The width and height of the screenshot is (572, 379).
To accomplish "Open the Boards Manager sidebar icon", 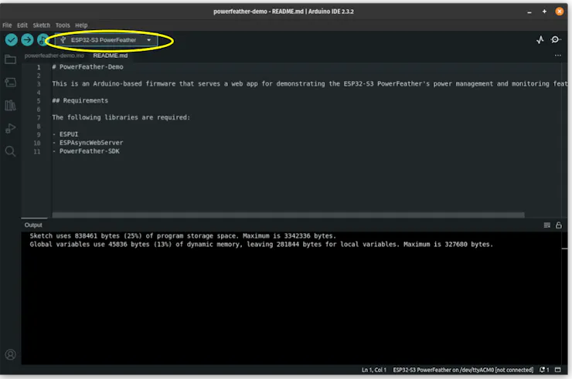I will coord(10,83).
